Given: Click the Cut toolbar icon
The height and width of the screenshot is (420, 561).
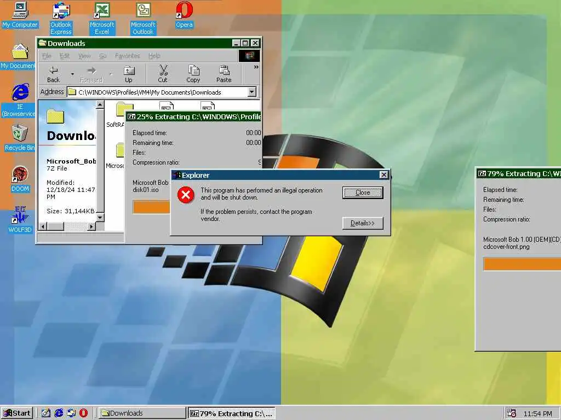Looking at the screenshot, I should click(x=163, y=74).
